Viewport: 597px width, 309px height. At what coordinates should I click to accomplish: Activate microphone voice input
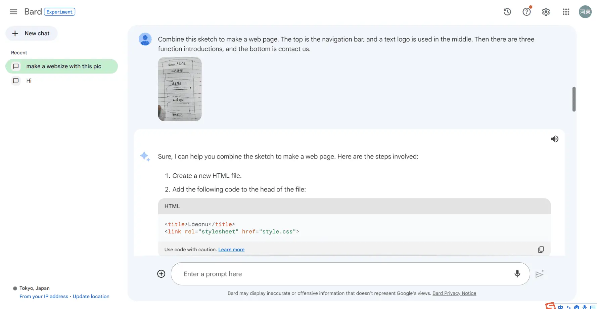[517, 274]
